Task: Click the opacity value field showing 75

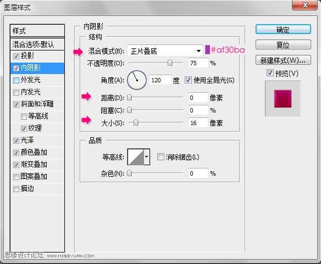Action: coord(198,63)
